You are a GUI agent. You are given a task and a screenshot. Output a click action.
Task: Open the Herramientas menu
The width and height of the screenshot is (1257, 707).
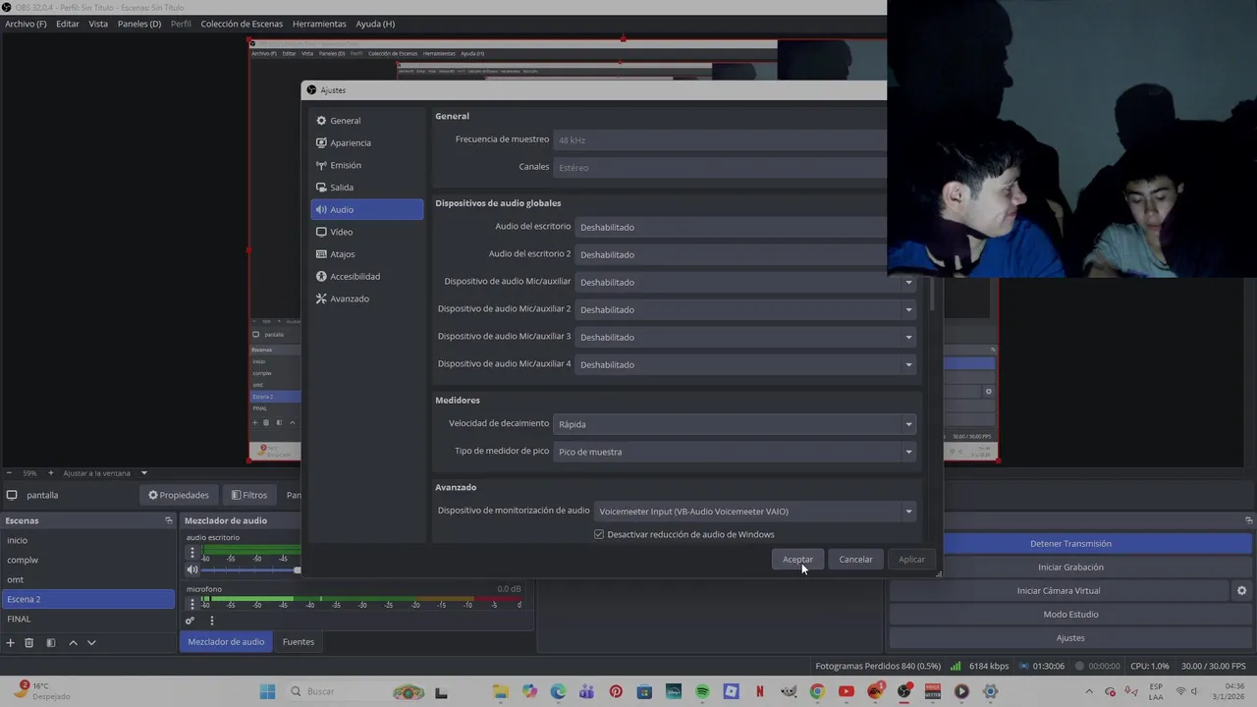pos(319,24)
